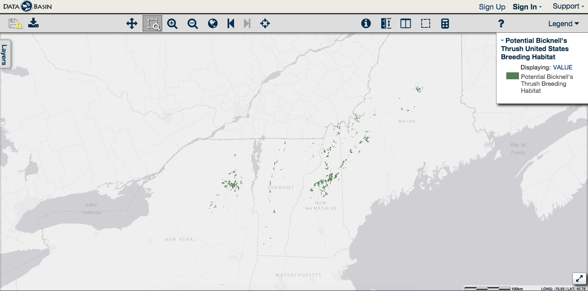
Task: Toggle the dashed-rectangle selection tool
Action: [x=426, y=24]
